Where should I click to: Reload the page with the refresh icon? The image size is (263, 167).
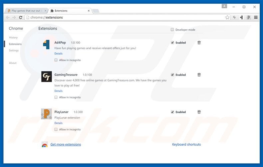(21, 17)
